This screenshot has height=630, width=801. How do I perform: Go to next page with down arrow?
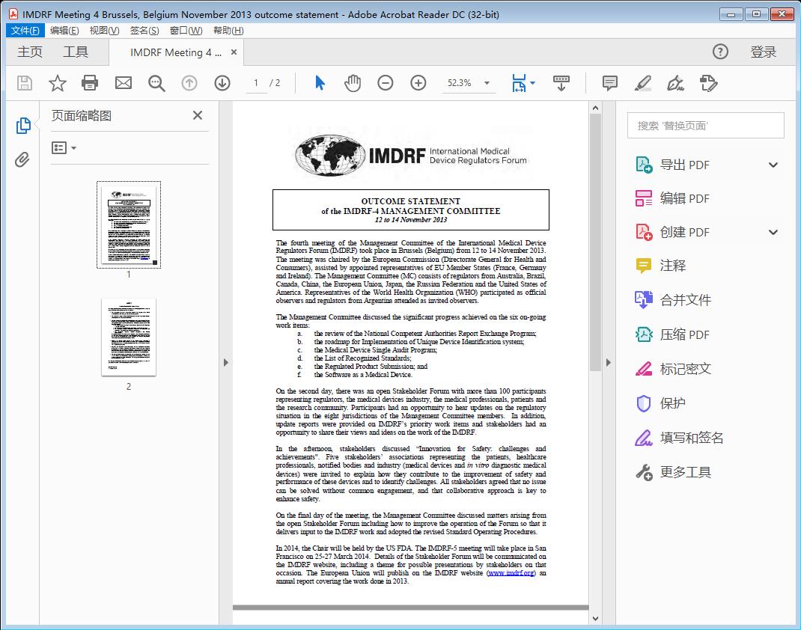click(222, 83)
